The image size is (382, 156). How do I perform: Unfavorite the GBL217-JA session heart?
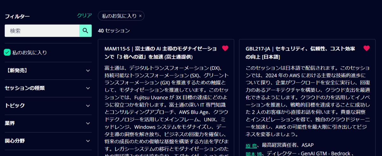tap(366, 48)
